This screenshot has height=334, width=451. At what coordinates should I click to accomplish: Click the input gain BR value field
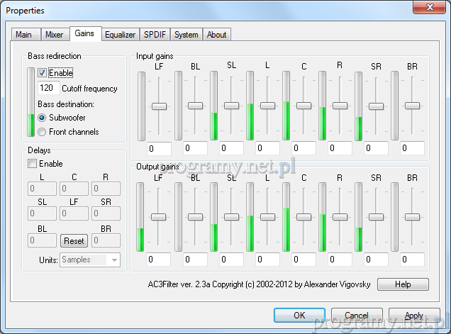412,148
